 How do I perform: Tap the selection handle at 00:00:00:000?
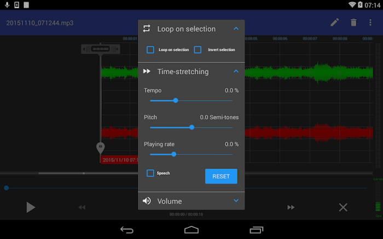100,49
